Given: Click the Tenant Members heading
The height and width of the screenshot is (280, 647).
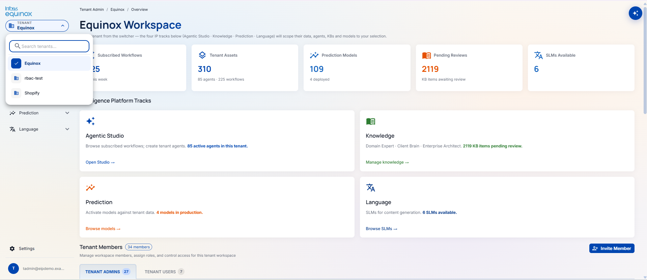Looking at the screenshot, I should coord(101,247).
